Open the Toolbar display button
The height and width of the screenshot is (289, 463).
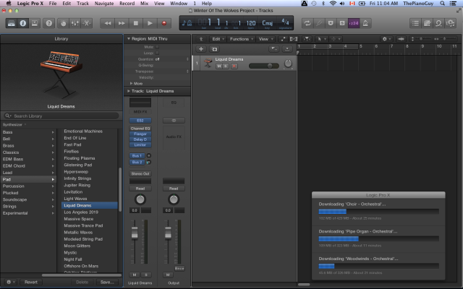35,23
